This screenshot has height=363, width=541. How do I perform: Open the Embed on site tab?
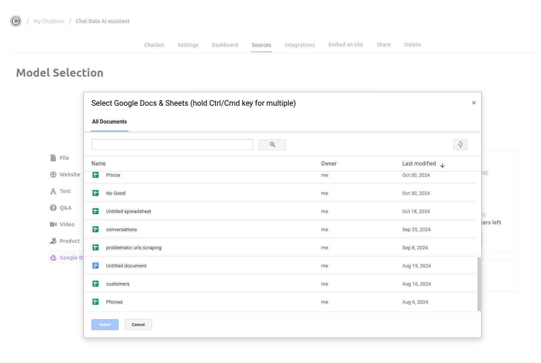[x=346, y=45]
